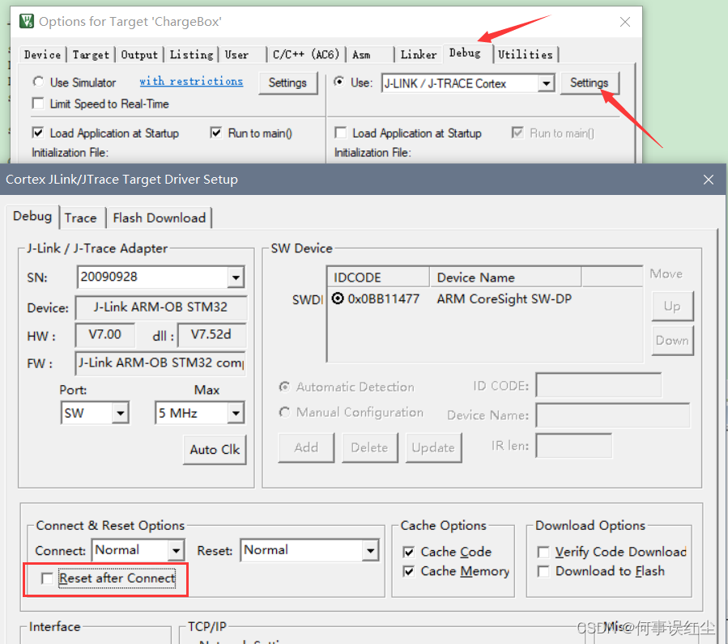
Task: Click the Delete device button
Action: 369,447
